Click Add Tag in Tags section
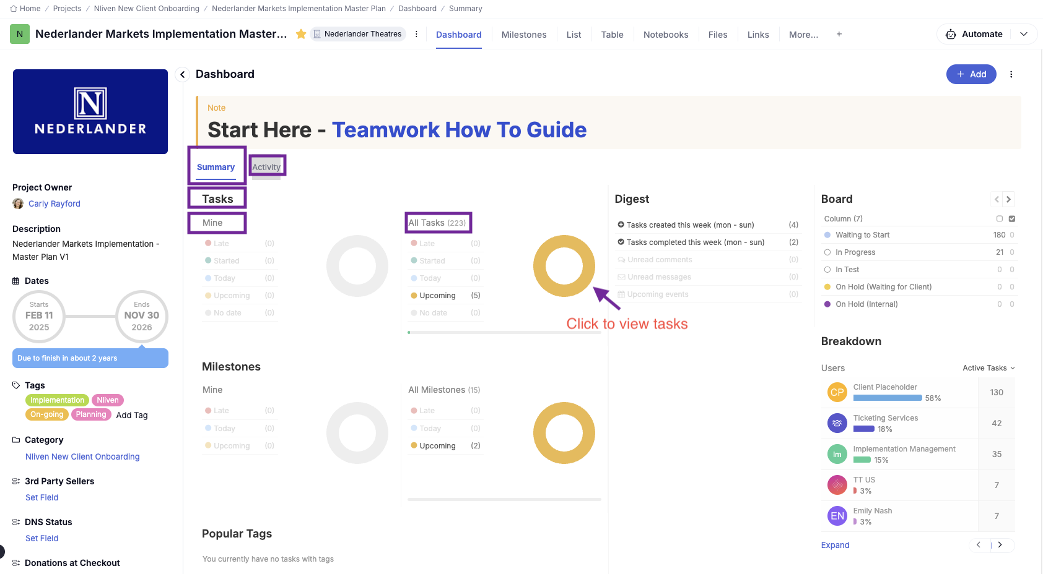This screenshot has width=1043, height=574. [x=132, y=415]
